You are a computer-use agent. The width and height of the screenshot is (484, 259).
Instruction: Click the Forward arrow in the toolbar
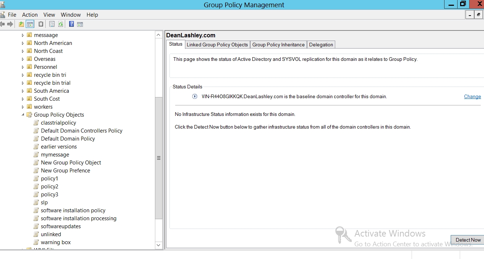(10, 24)
